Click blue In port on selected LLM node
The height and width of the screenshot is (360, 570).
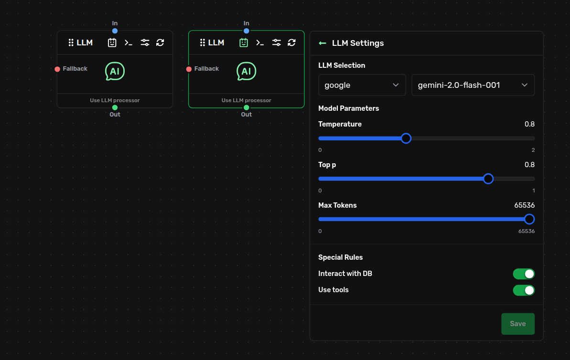tap(247, 31)
